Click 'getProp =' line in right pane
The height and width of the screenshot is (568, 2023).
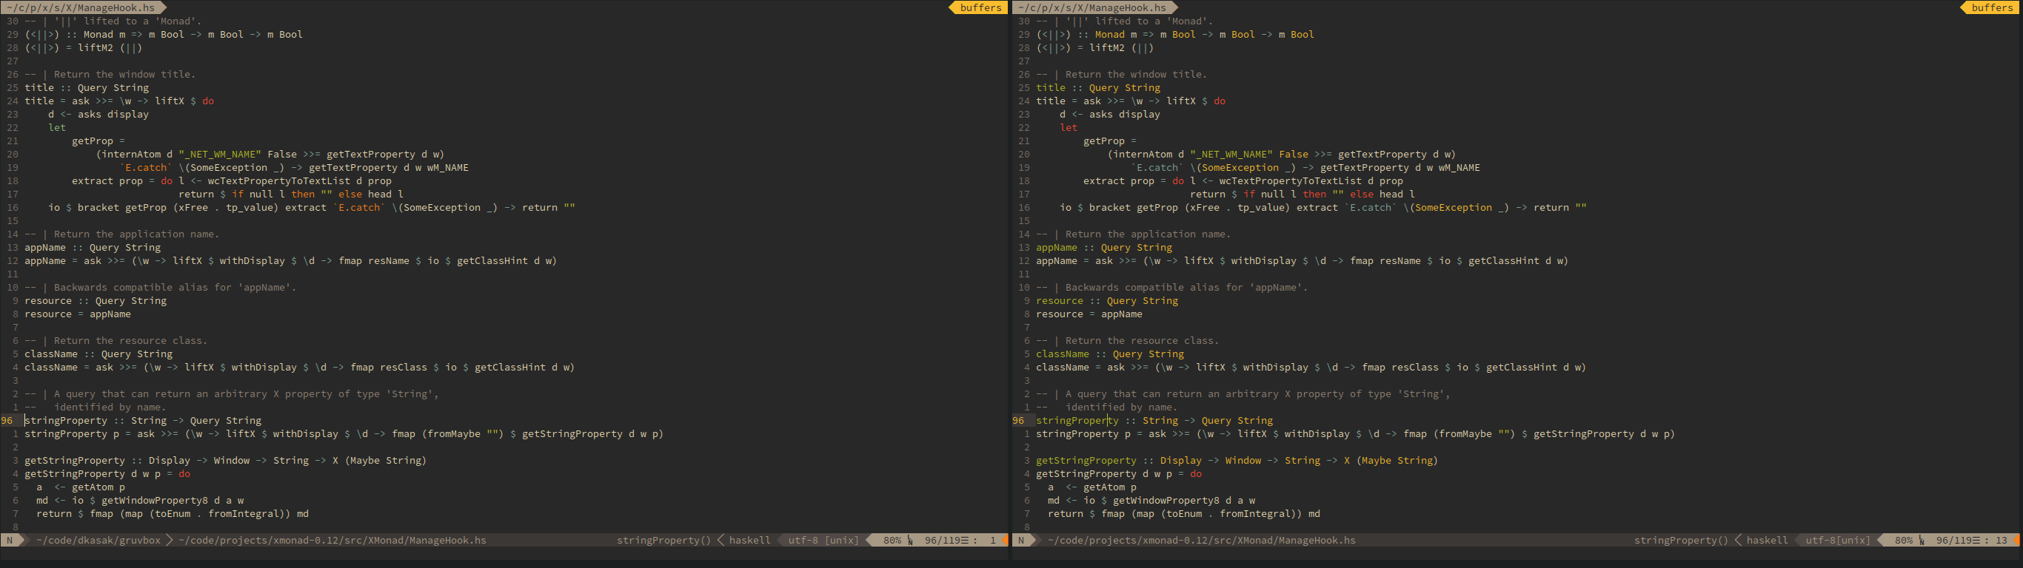pyautogui.click(x=1110, y=141)
